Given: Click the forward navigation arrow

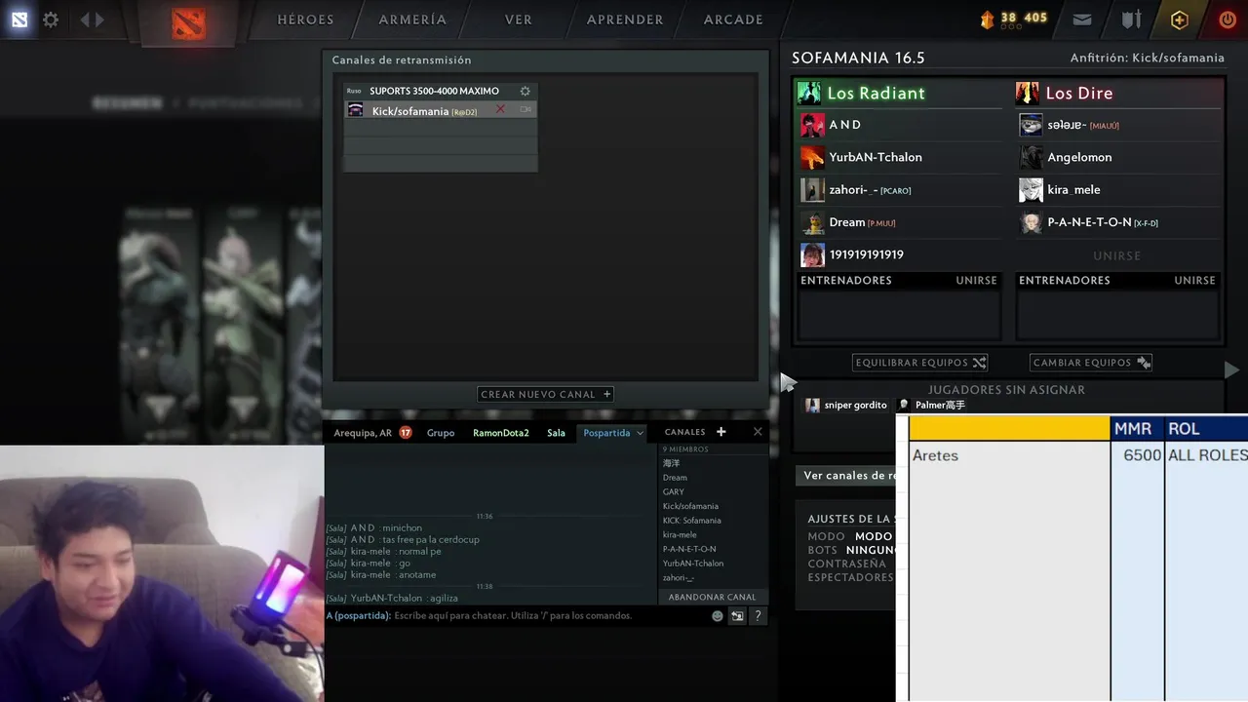Looking at the screenshot, I should (x=99, y=19).
